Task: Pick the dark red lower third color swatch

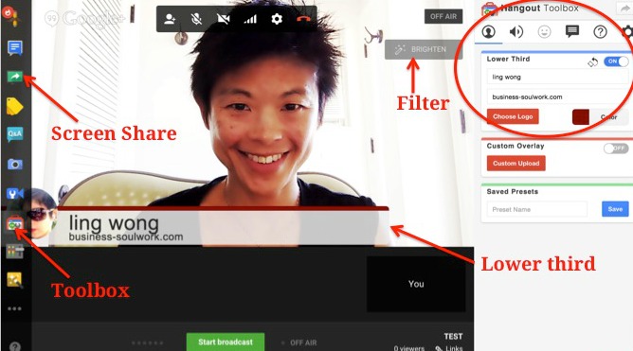Action: click(x=581, y=117)
